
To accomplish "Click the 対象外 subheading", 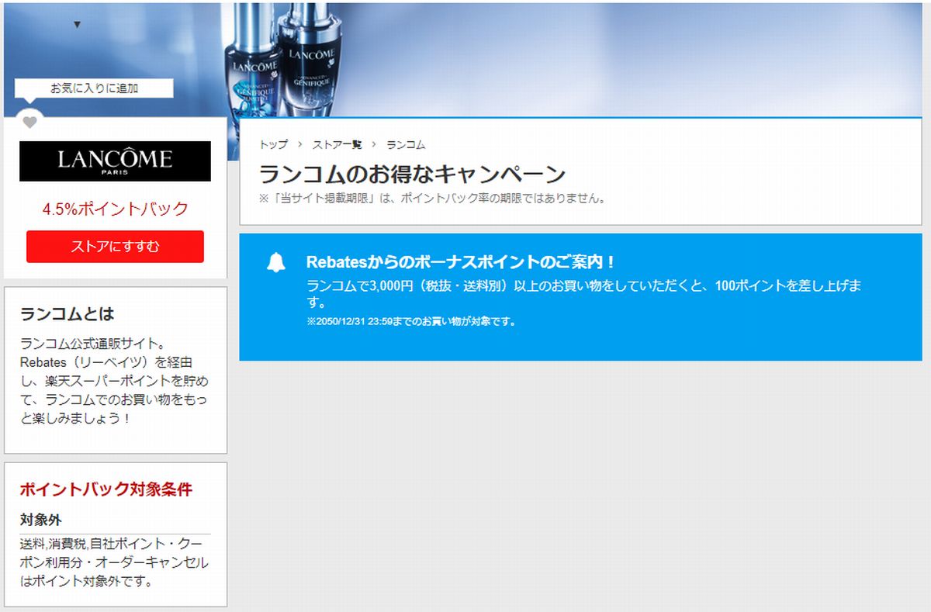I will (41, 520).
